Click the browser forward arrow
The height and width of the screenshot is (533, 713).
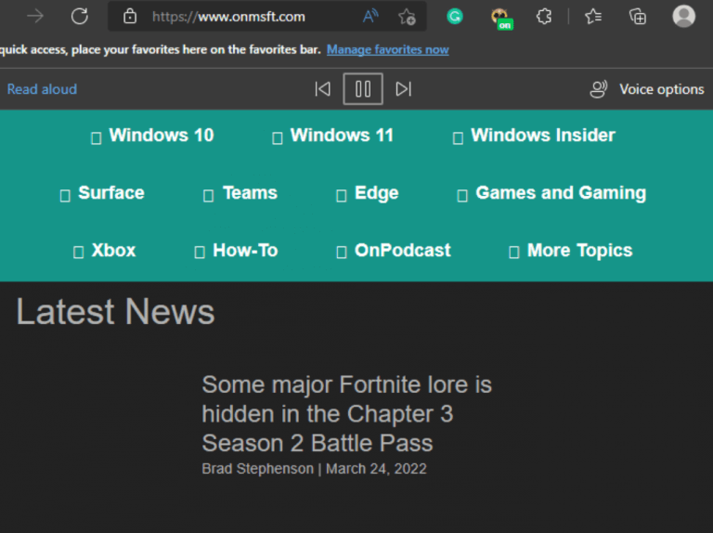(35, 17)
